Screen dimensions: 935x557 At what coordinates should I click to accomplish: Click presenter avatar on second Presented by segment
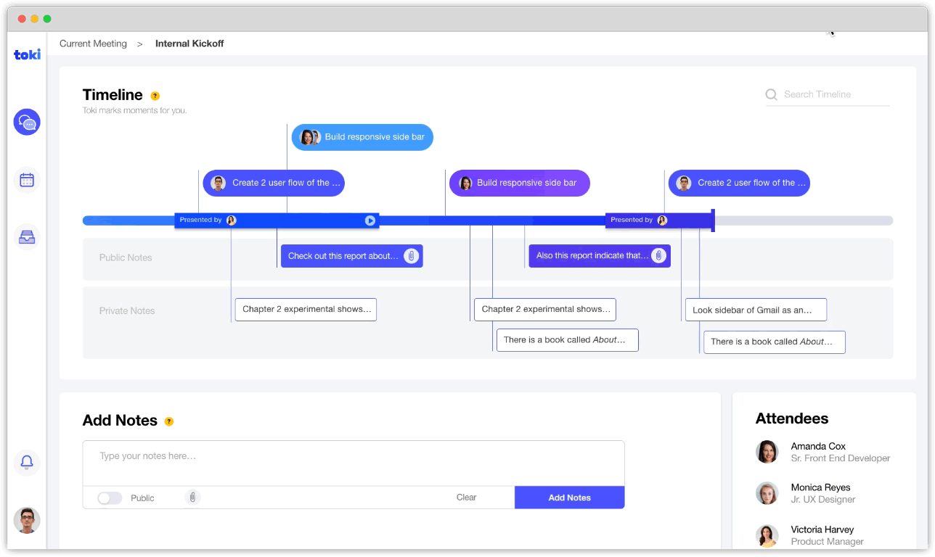(662, 220)
